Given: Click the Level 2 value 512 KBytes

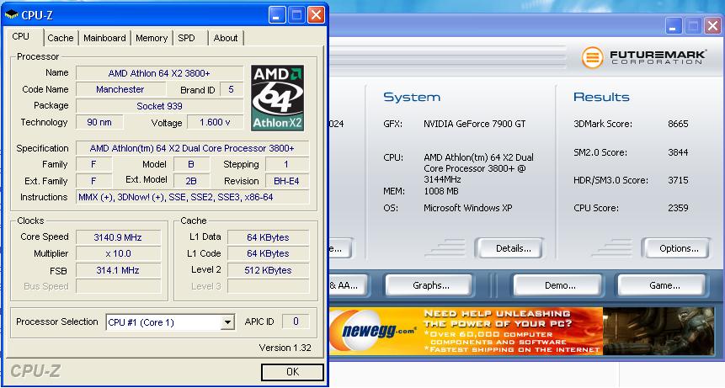Looking at the screenshot, I should (268, 270).
